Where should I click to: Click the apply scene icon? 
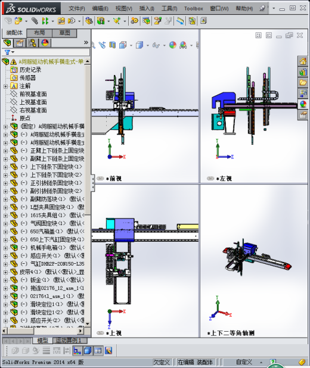pyautogui.click(x=183, y=45)
